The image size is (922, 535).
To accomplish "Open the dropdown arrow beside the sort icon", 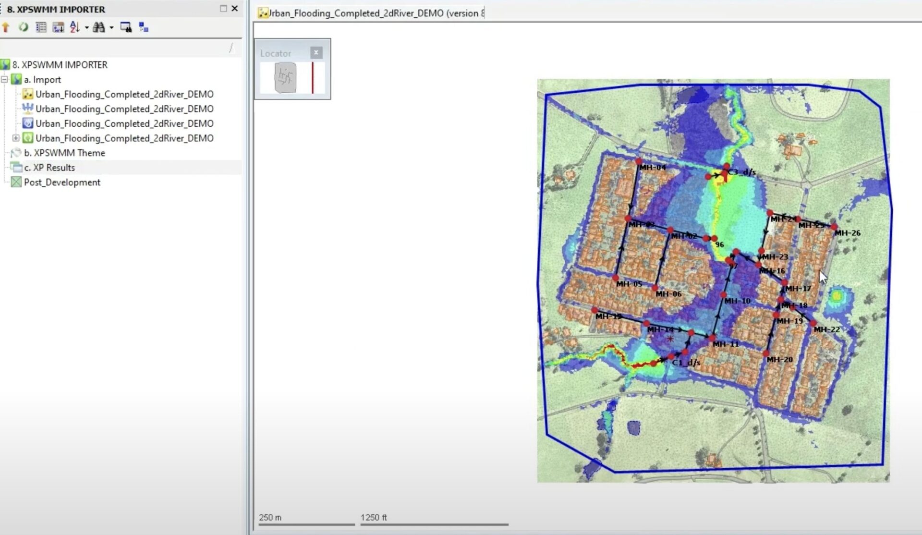I will (87, 27).
